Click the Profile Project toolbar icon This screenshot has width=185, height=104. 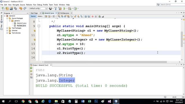75,8
